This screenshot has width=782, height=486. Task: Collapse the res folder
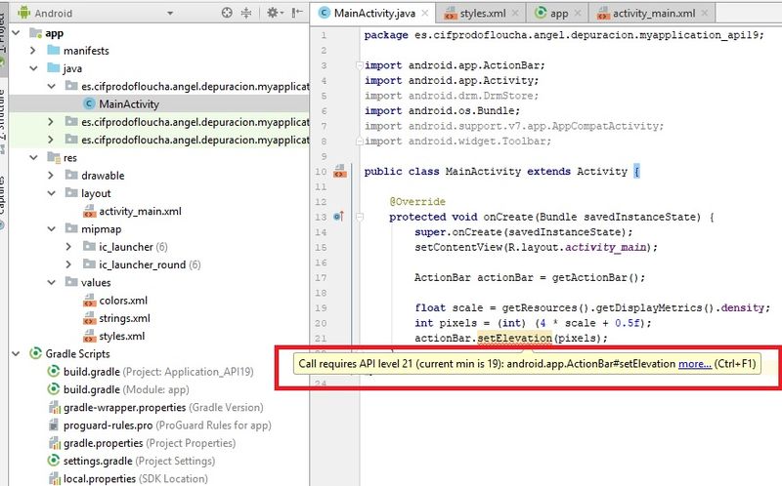click(x=33, y=157)
